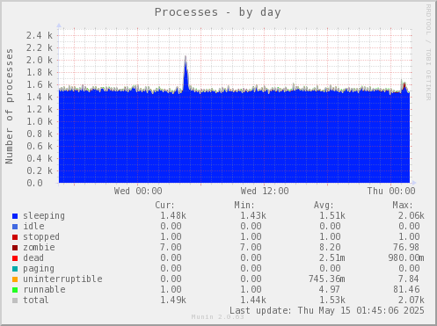Click total current value 1.49k
437x326 pixels.
click(x=173, y=300)
